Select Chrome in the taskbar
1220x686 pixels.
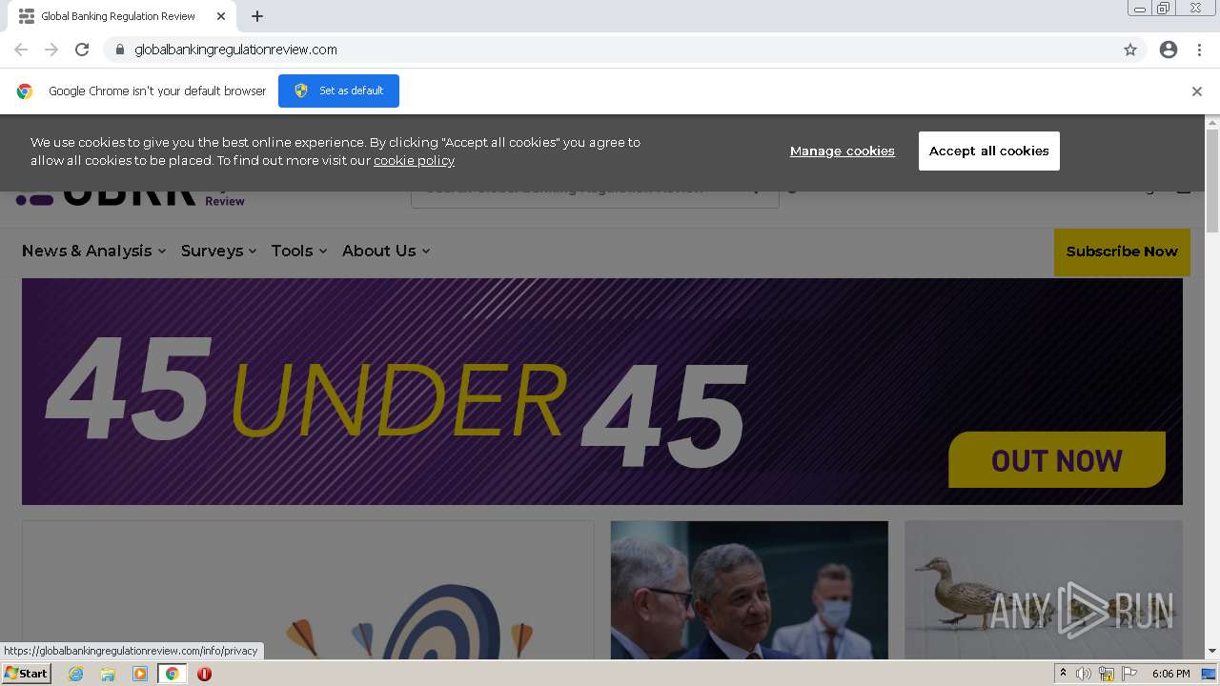click(173, 674)
